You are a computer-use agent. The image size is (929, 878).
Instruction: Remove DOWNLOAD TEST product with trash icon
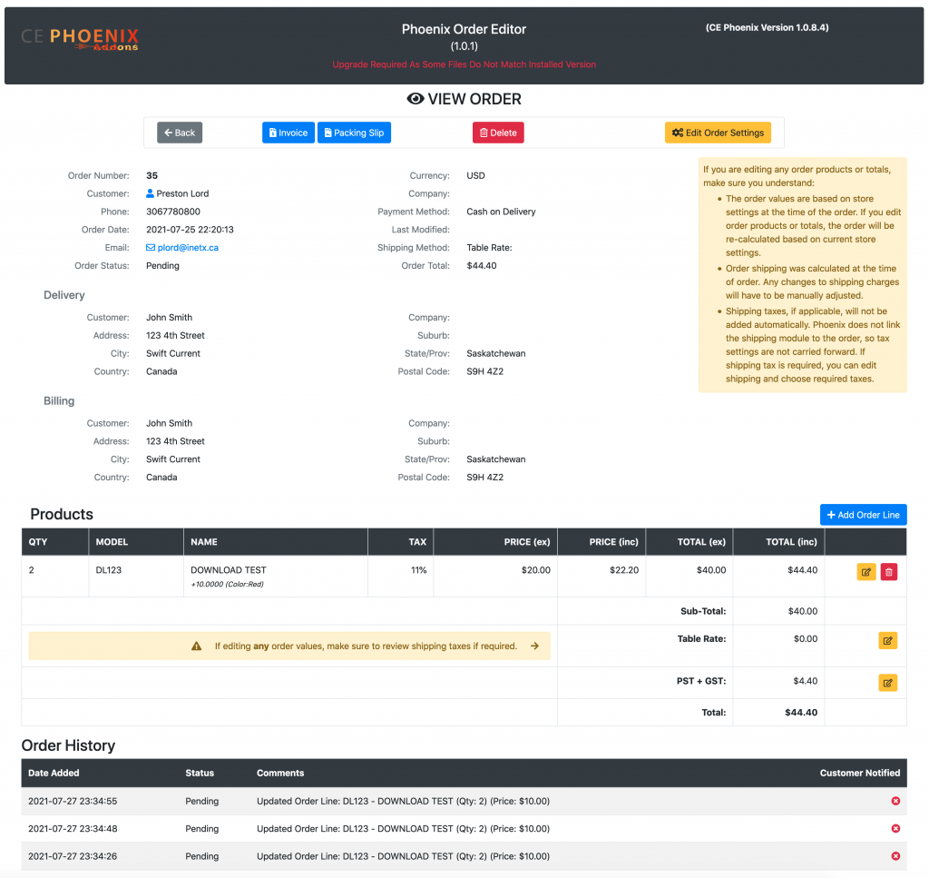(889, 572)
